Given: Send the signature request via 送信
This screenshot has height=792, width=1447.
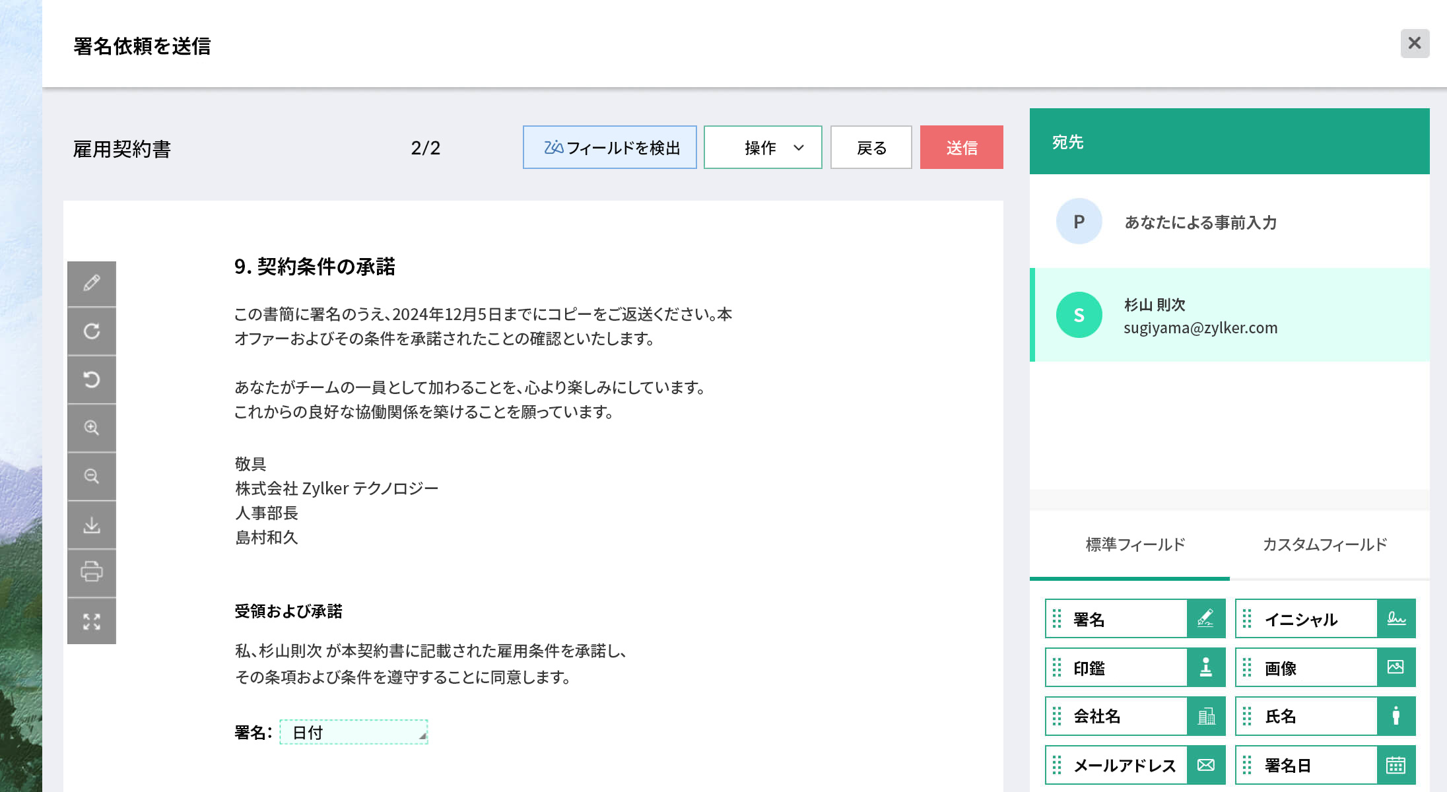Looking at the screenshot, I should click(x=961, y=147).
